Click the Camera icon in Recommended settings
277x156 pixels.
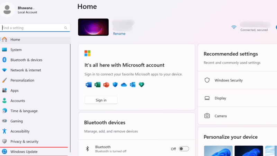207,116
